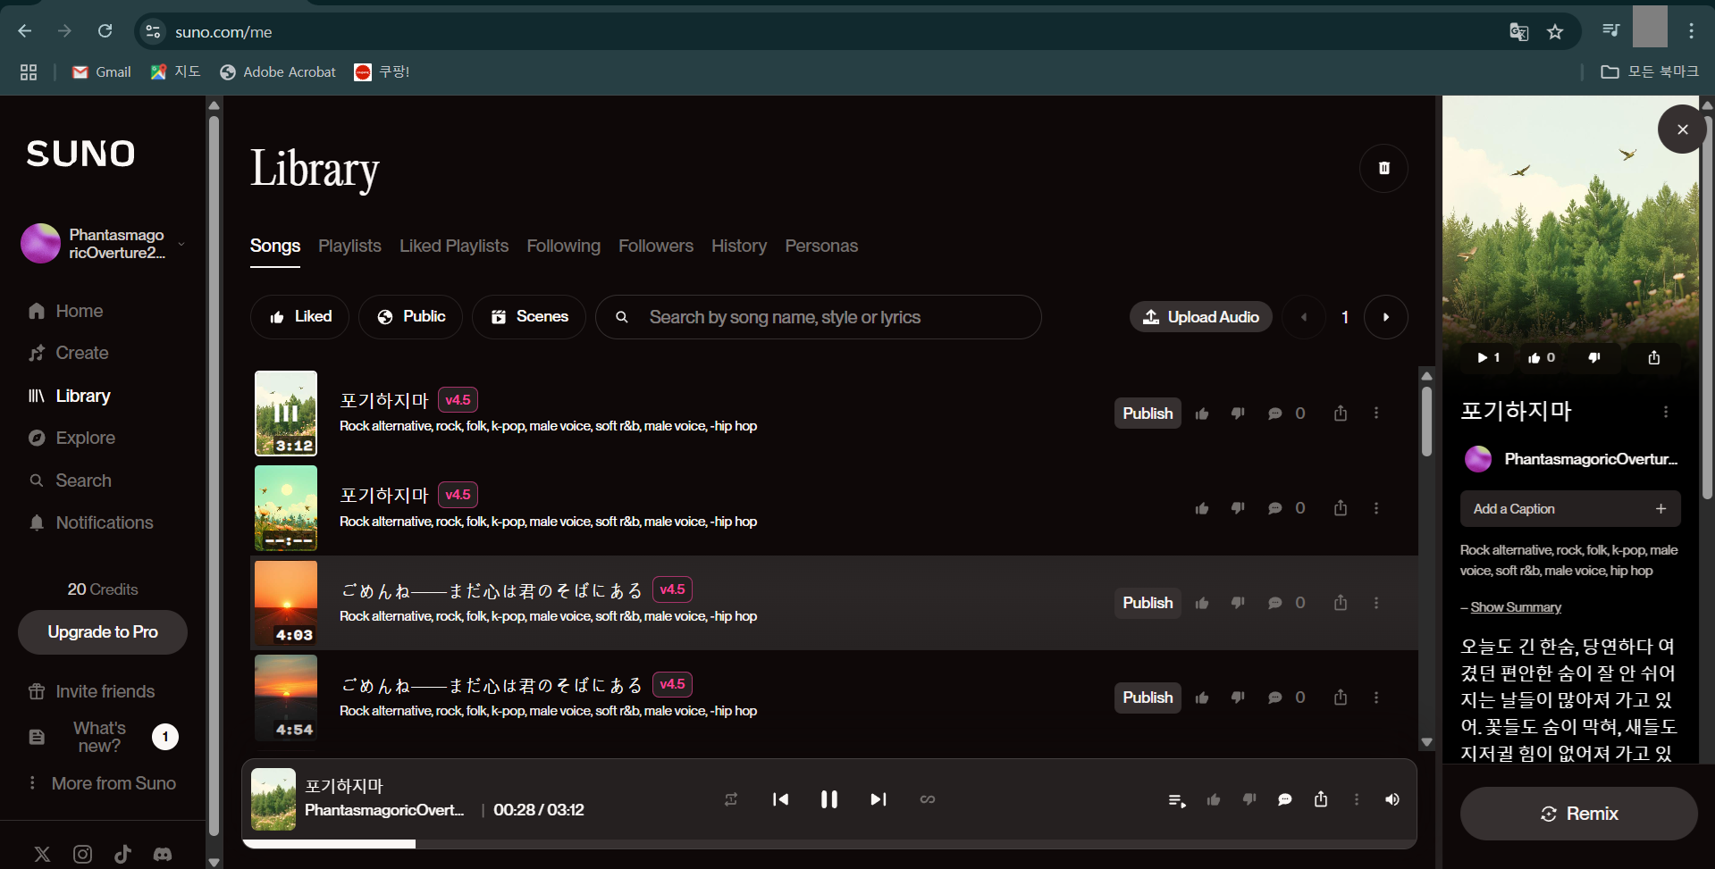
Task: Click the Upload Audio button
Action: coord(1201,317)
